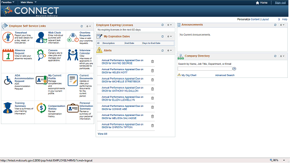
Task: Open Alerts pagelet settings dropdown
Action: click(x=169, y=50)
